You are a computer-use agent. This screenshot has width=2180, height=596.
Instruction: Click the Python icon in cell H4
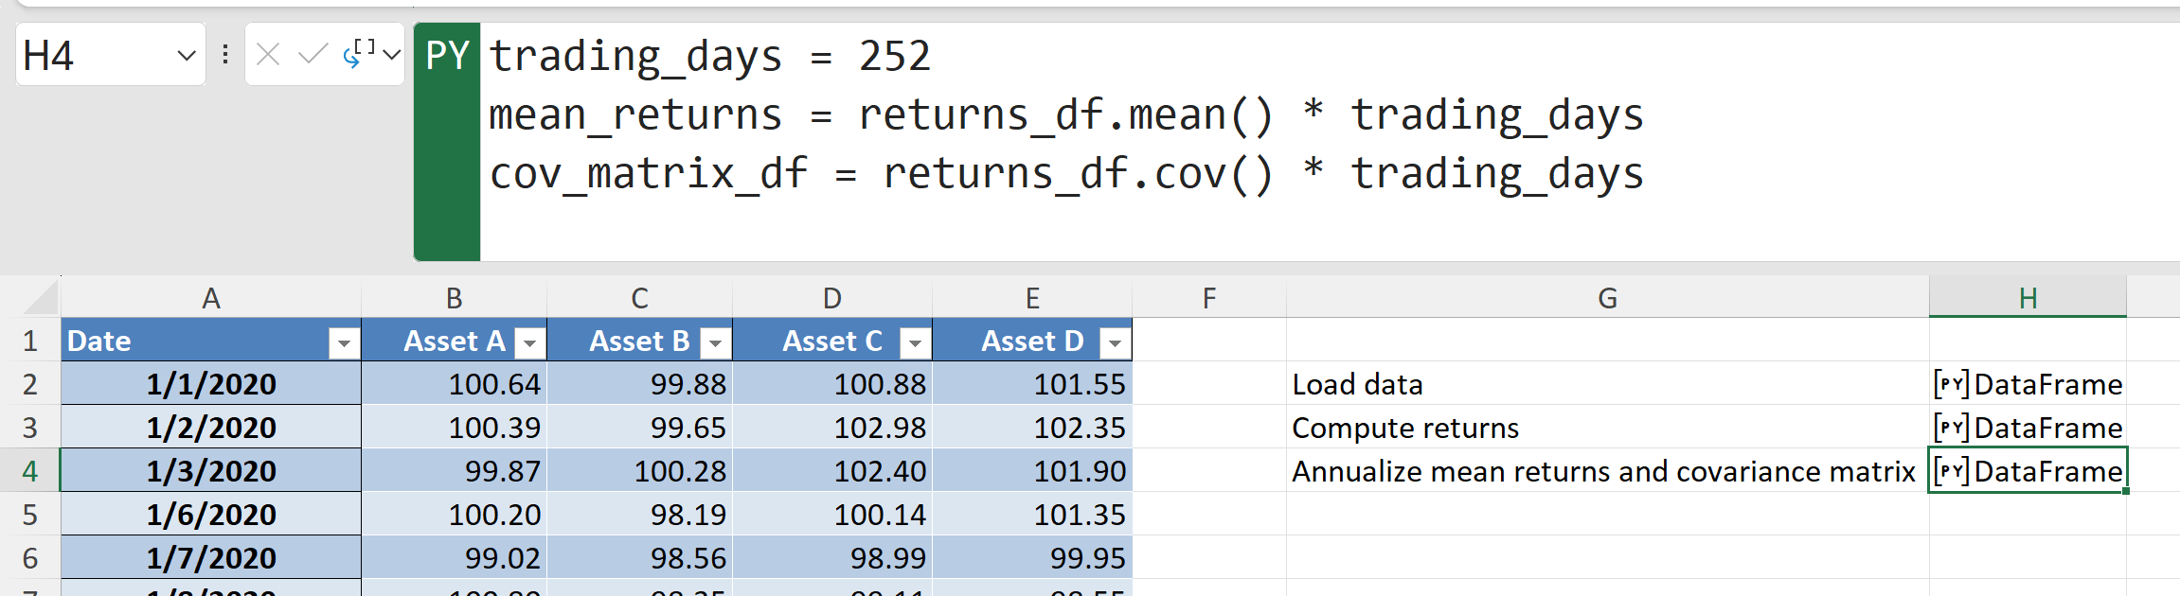point(1951,471)
